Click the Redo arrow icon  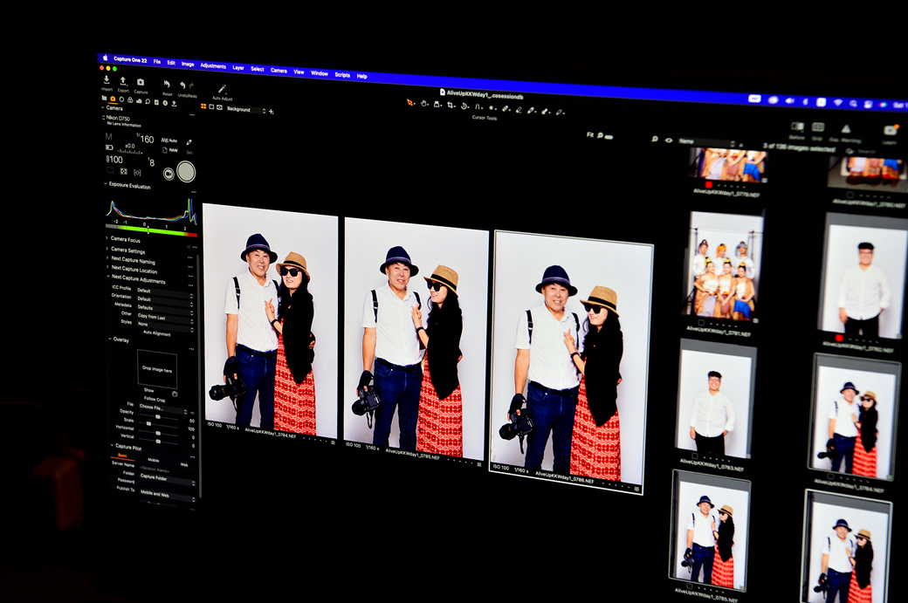pyautogui.click(x=192, y=86)
